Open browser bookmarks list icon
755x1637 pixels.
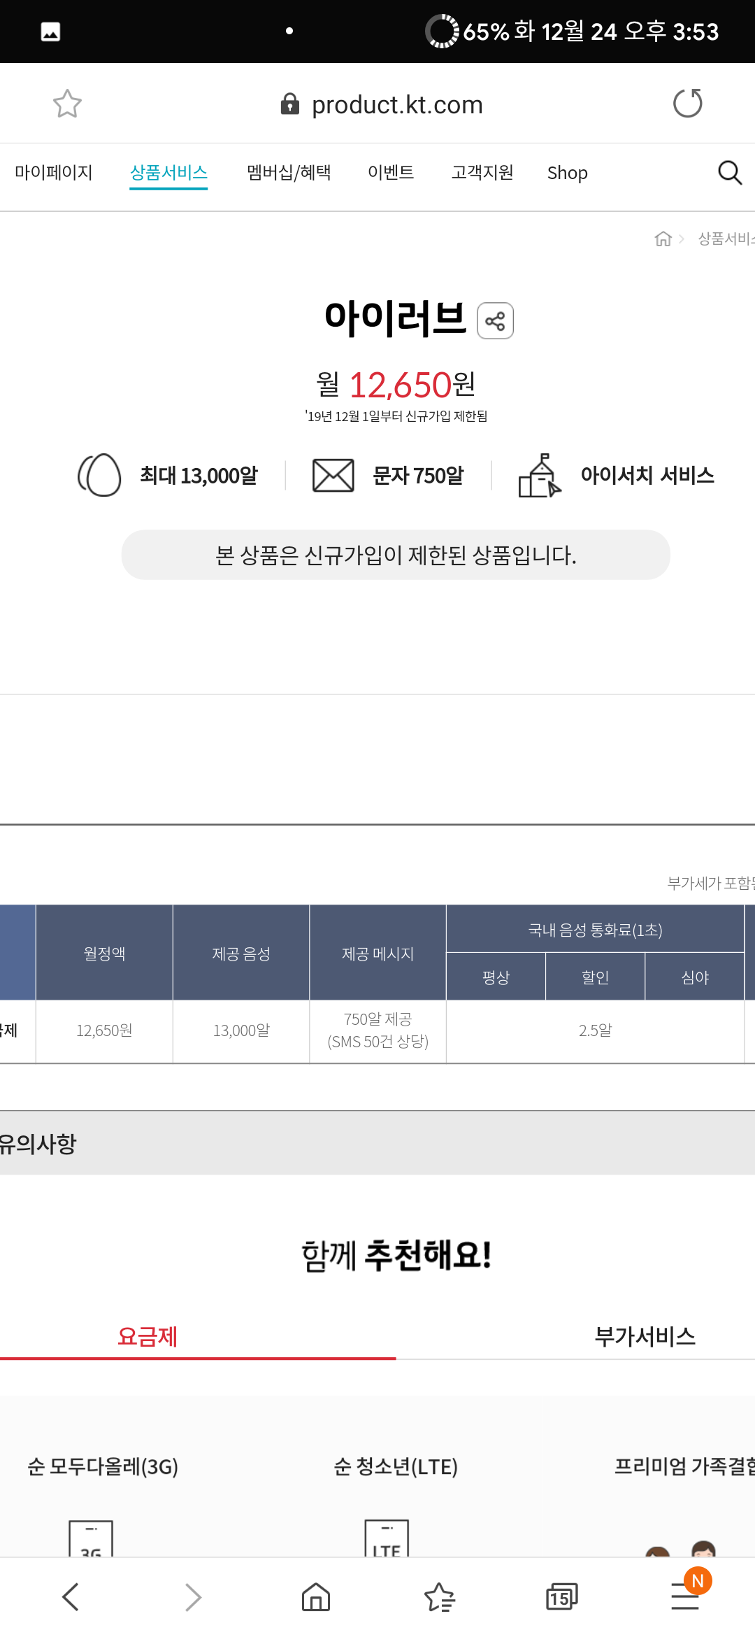tap(440, 1597)
